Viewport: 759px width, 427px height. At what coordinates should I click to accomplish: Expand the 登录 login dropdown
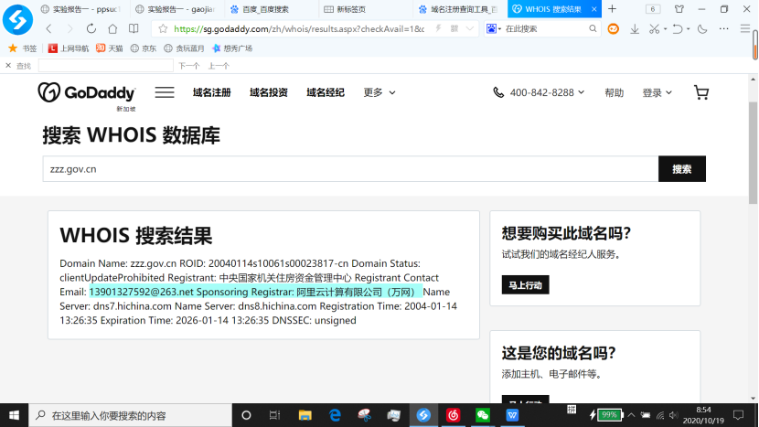click(657, 92)
